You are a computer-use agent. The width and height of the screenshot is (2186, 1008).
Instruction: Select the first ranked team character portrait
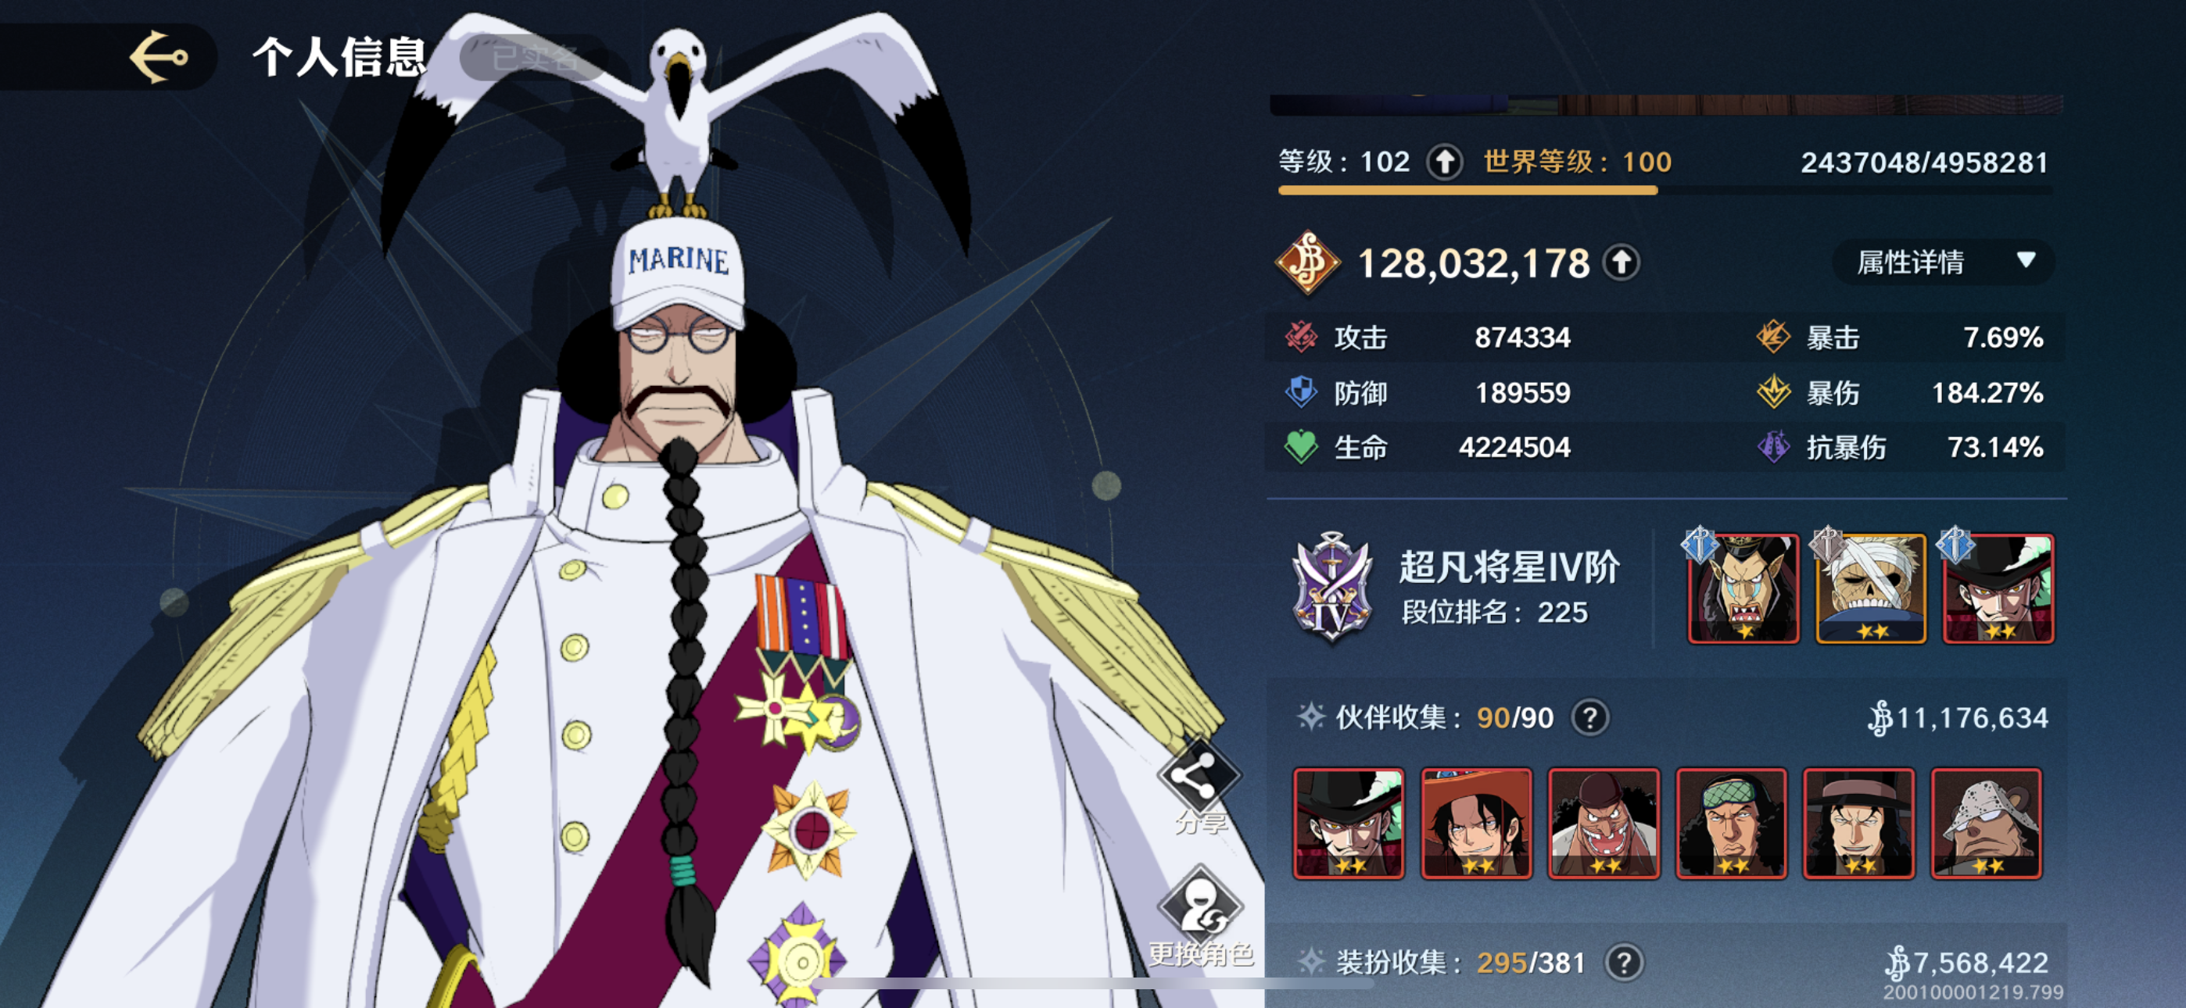point(1743,588)
